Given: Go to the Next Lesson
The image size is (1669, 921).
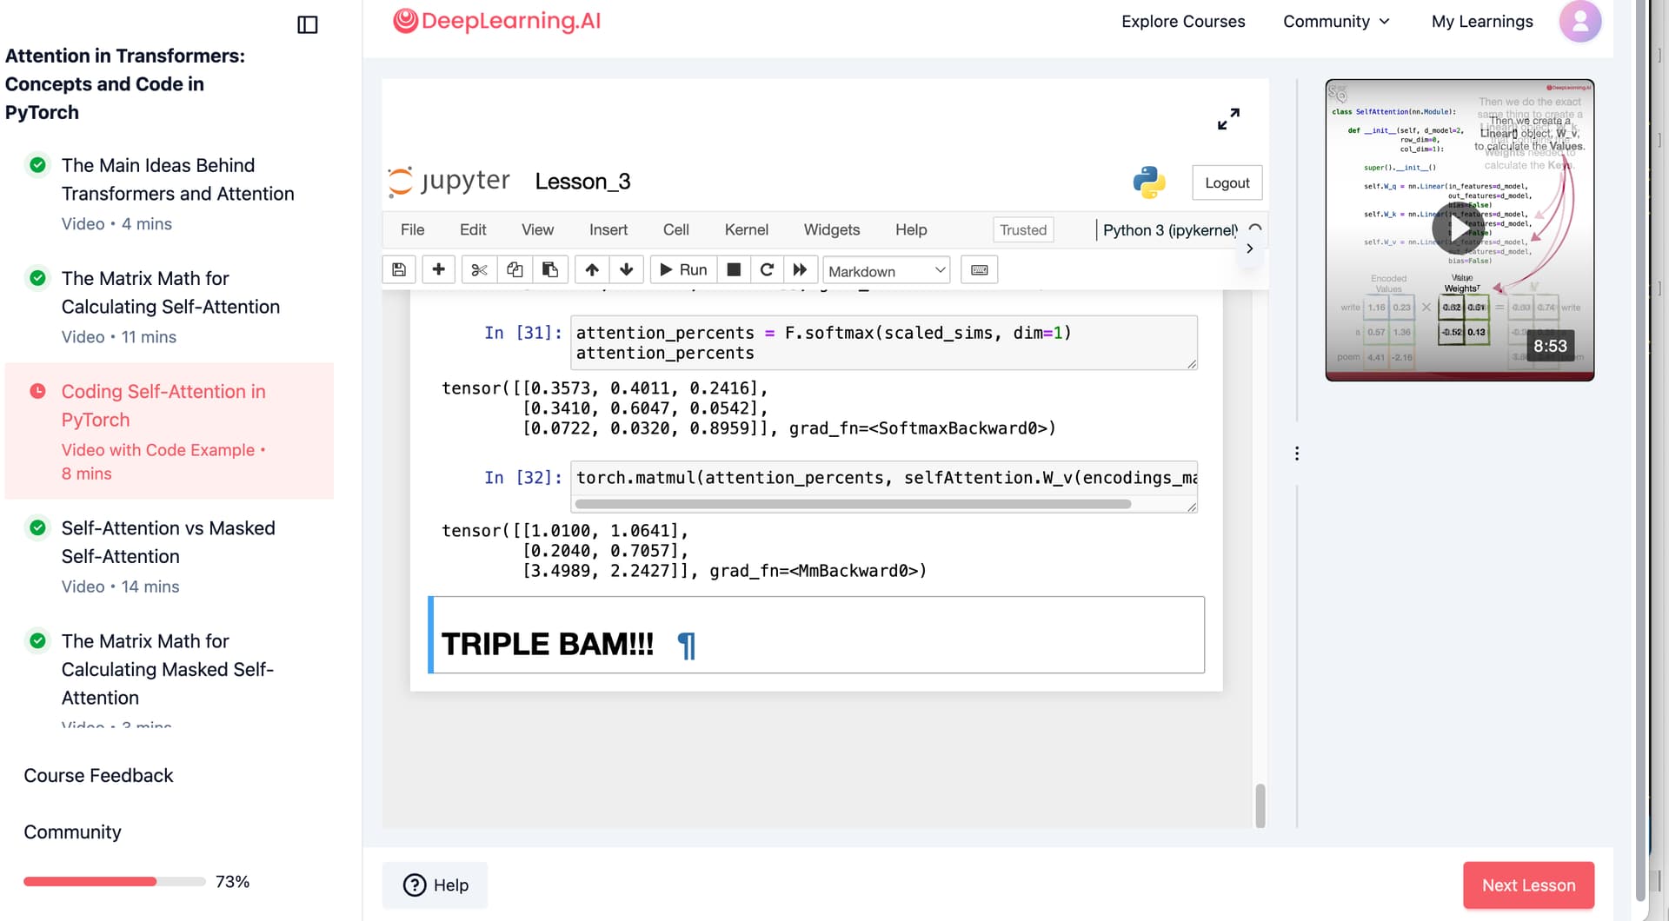Looking at the screenshot, I should [x=1528, y=885].
